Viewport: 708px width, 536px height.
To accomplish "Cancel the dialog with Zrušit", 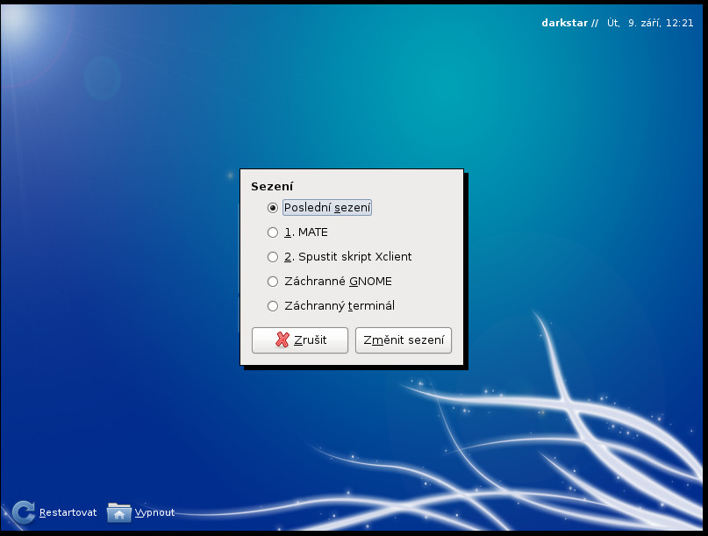I will pyautogui.click(x=300, y=340).
